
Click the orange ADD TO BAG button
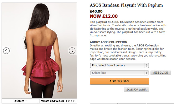pyautogui.click(x=119, y=81)
